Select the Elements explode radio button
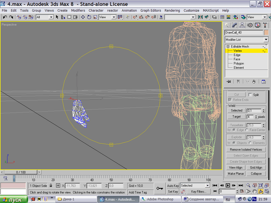 pyautogui.click(x=250, y=143)
